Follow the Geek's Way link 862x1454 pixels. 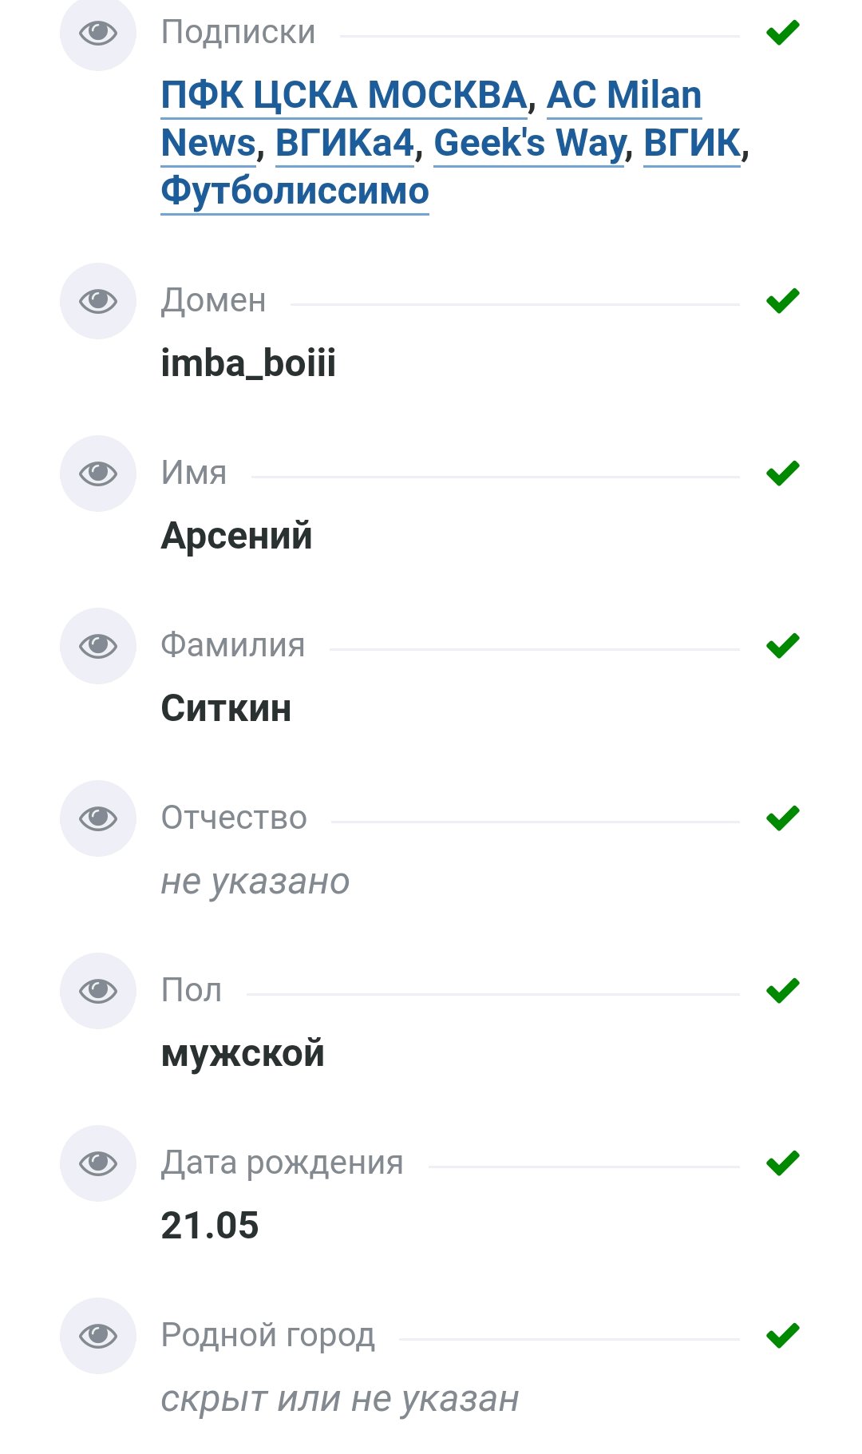coord(528,144)
